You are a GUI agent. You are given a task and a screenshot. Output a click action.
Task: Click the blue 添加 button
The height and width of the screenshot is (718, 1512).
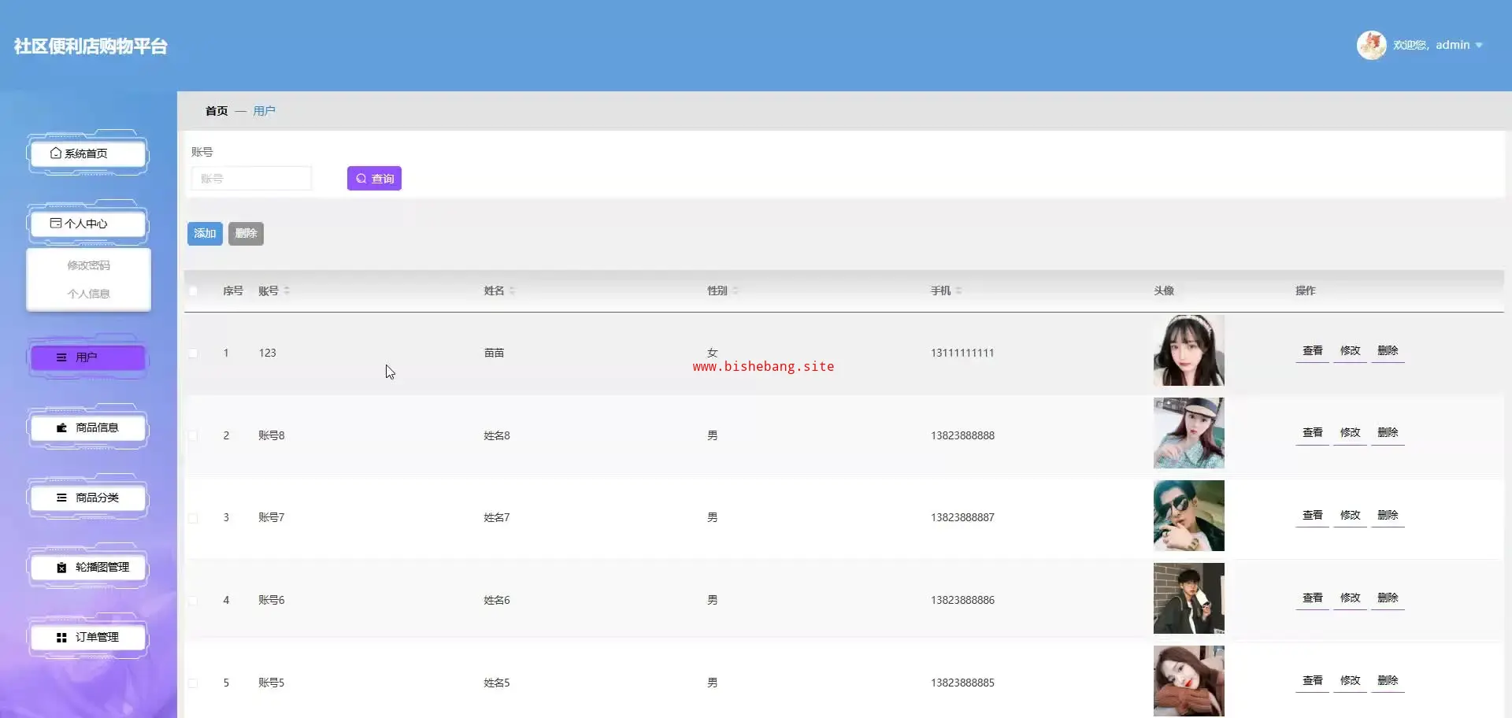[205, 234]
